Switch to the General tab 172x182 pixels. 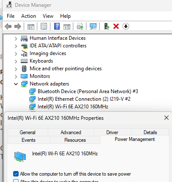[28, 132]
